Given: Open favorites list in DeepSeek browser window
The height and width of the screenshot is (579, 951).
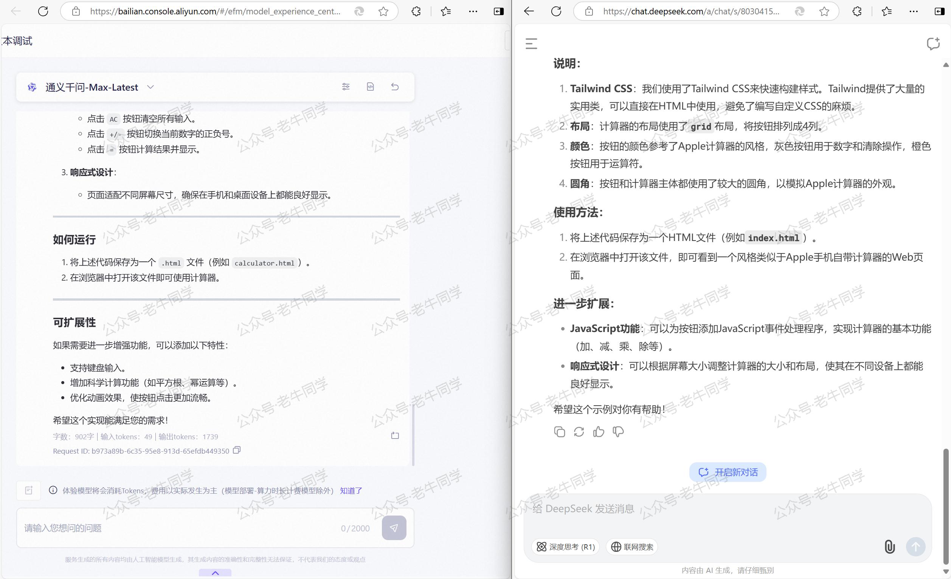Looking at the screenshot, I should [887, 12].
